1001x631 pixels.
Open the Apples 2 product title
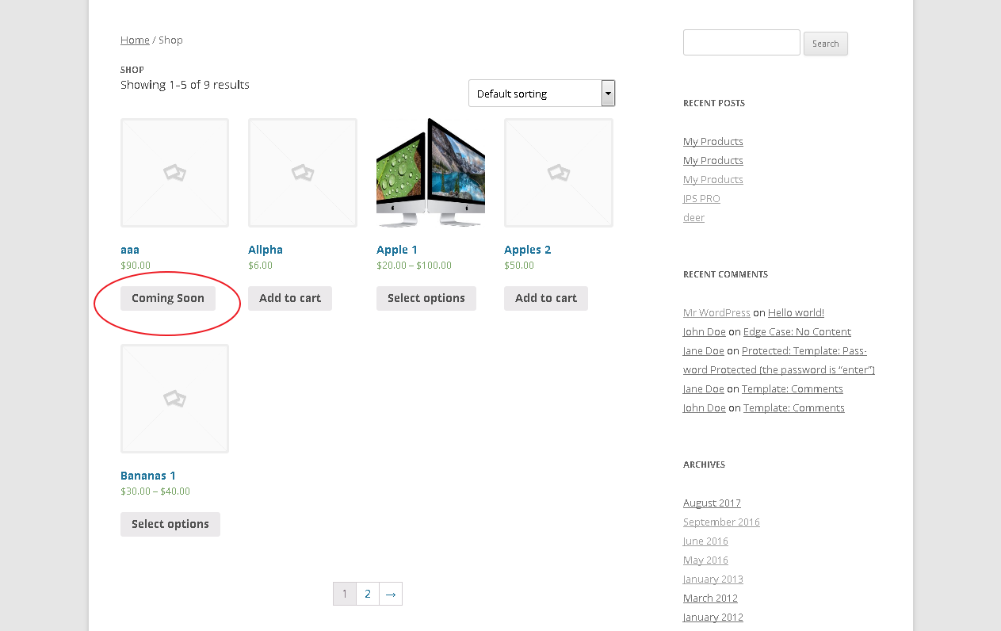click(x=528, y=250)
